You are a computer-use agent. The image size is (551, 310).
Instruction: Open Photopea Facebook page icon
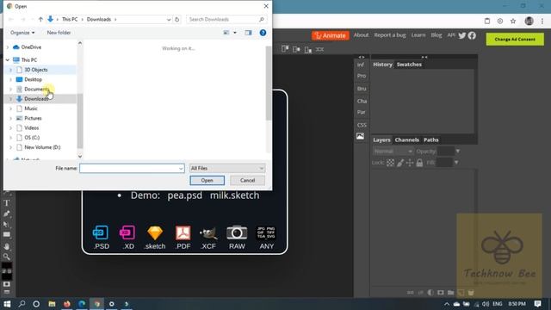click(472, 35)
